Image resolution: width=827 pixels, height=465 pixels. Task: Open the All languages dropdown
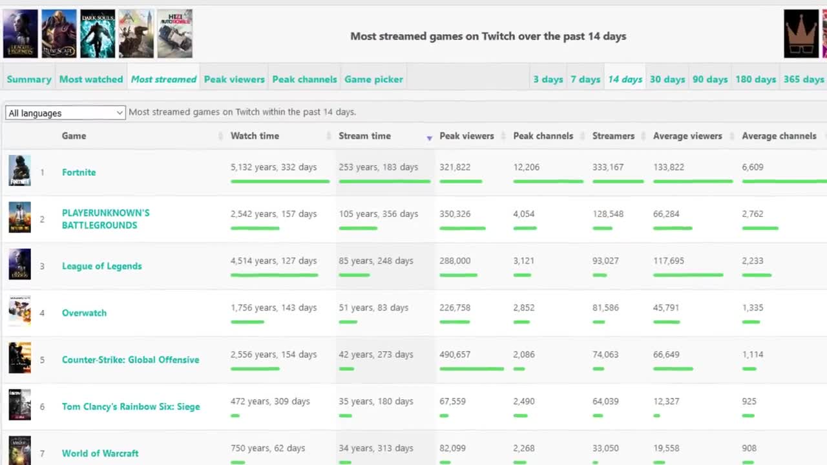pos(65,113)
